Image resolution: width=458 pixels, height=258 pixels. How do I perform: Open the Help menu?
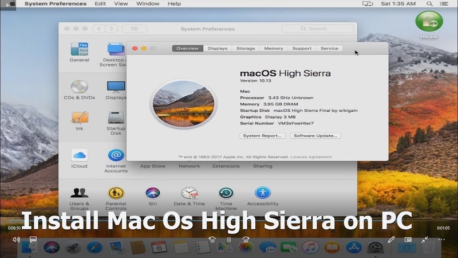(x=174, y=4)
